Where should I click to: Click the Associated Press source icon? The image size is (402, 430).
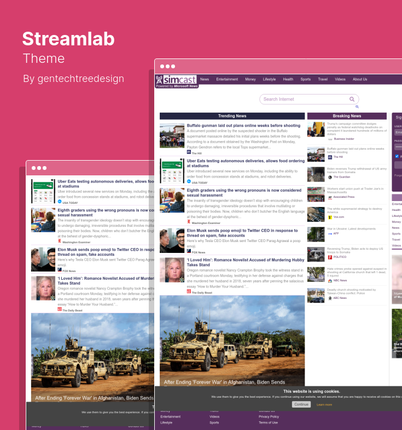[x=330, y=197]
